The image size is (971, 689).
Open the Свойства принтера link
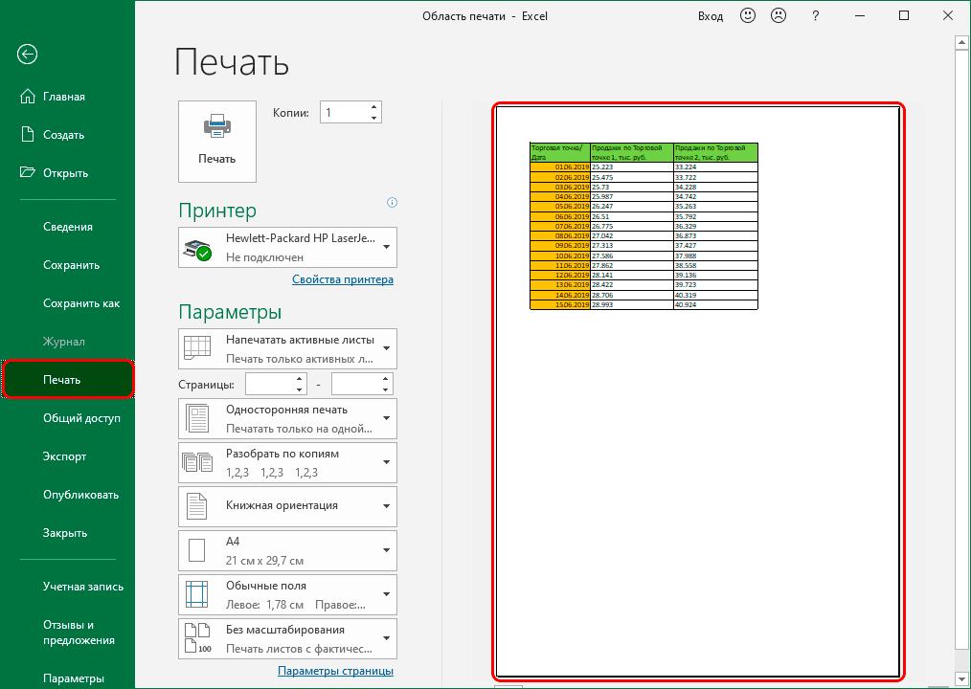[x=342, y=279]
